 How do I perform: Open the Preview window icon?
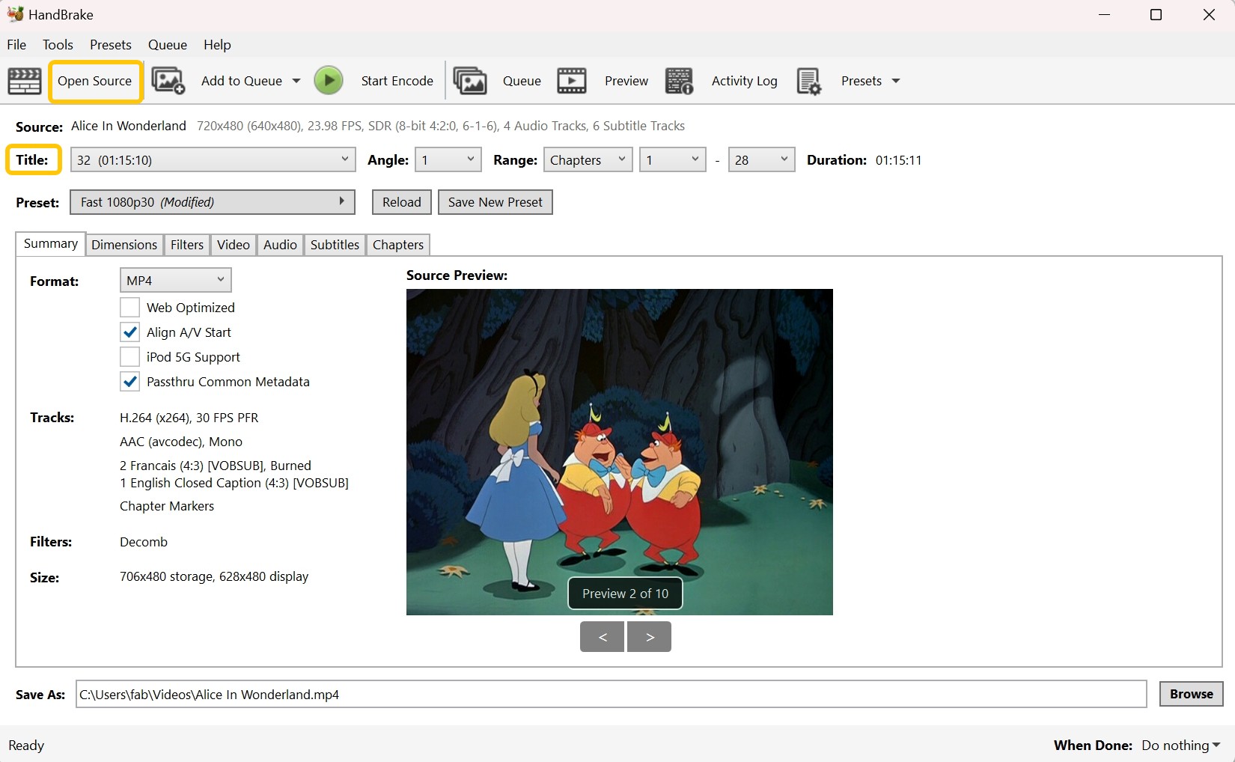pyautogui.click(x=571, y=80)
